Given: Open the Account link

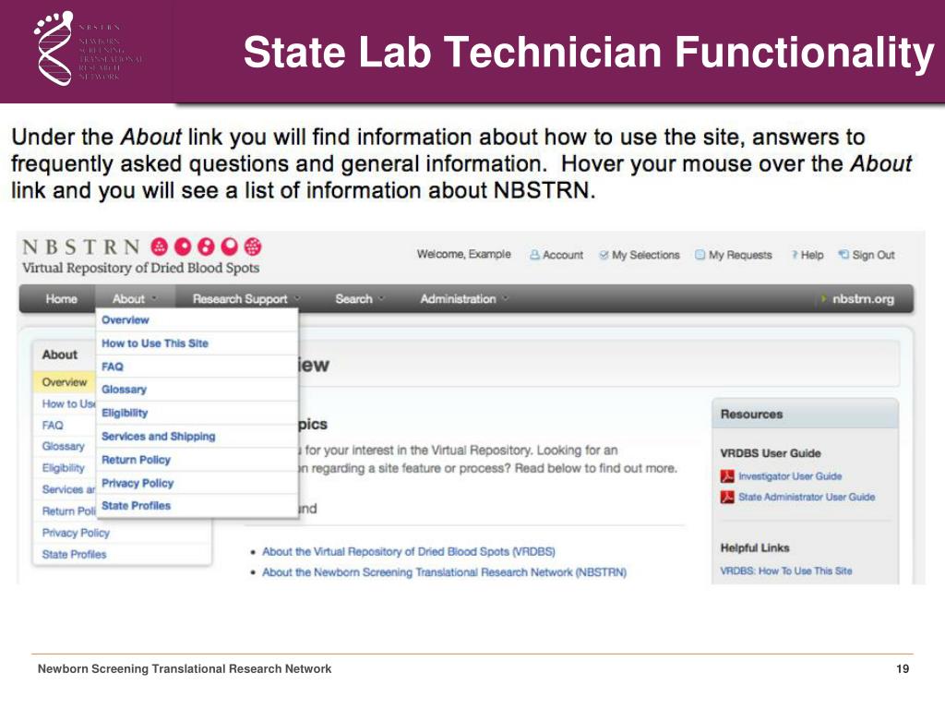Looking at the screenshot, I should tap(563, 255).
